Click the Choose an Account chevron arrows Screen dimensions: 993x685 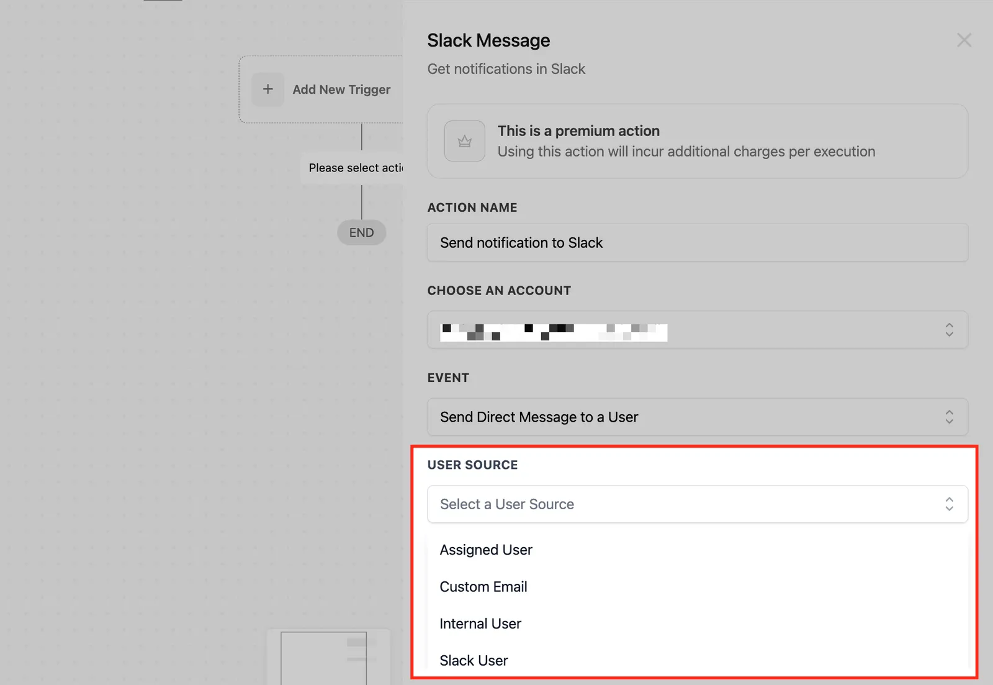pos(949,330)
